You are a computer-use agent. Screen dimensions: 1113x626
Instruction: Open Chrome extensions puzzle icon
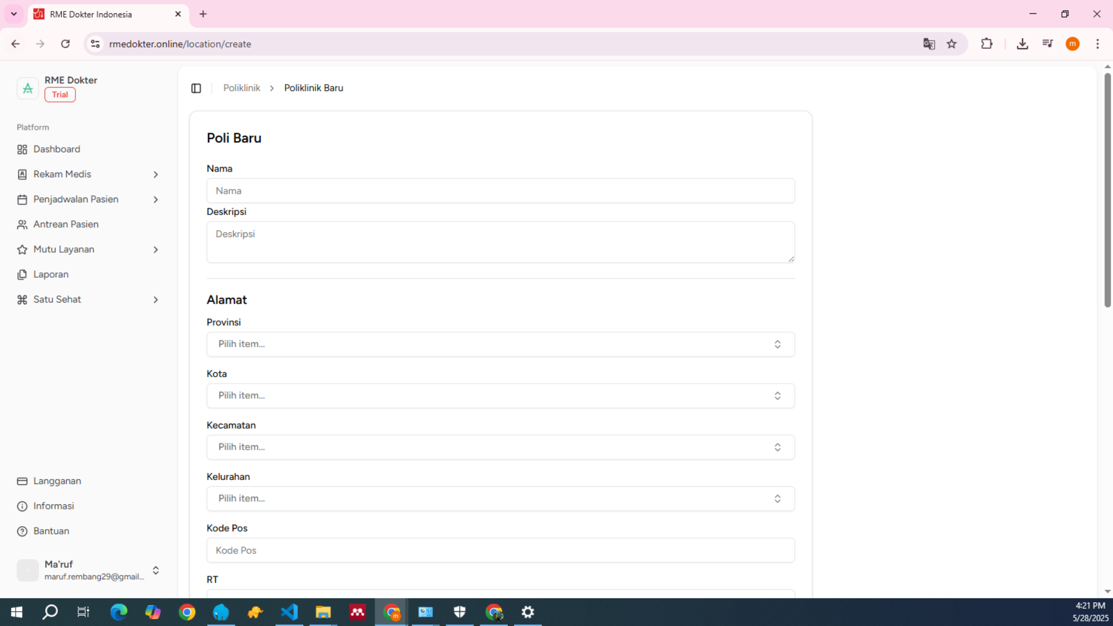(987, 44)
